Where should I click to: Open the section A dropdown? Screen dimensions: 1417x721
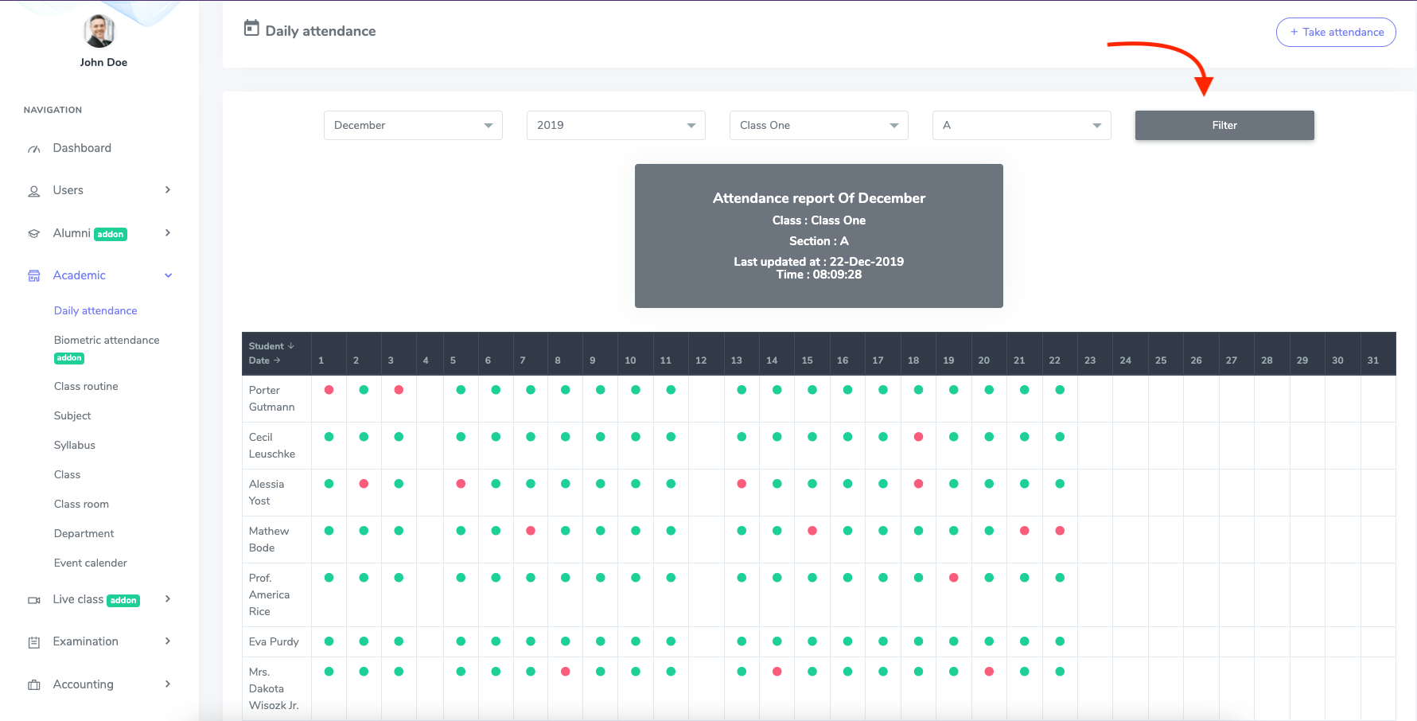[x=1022, y=126]
